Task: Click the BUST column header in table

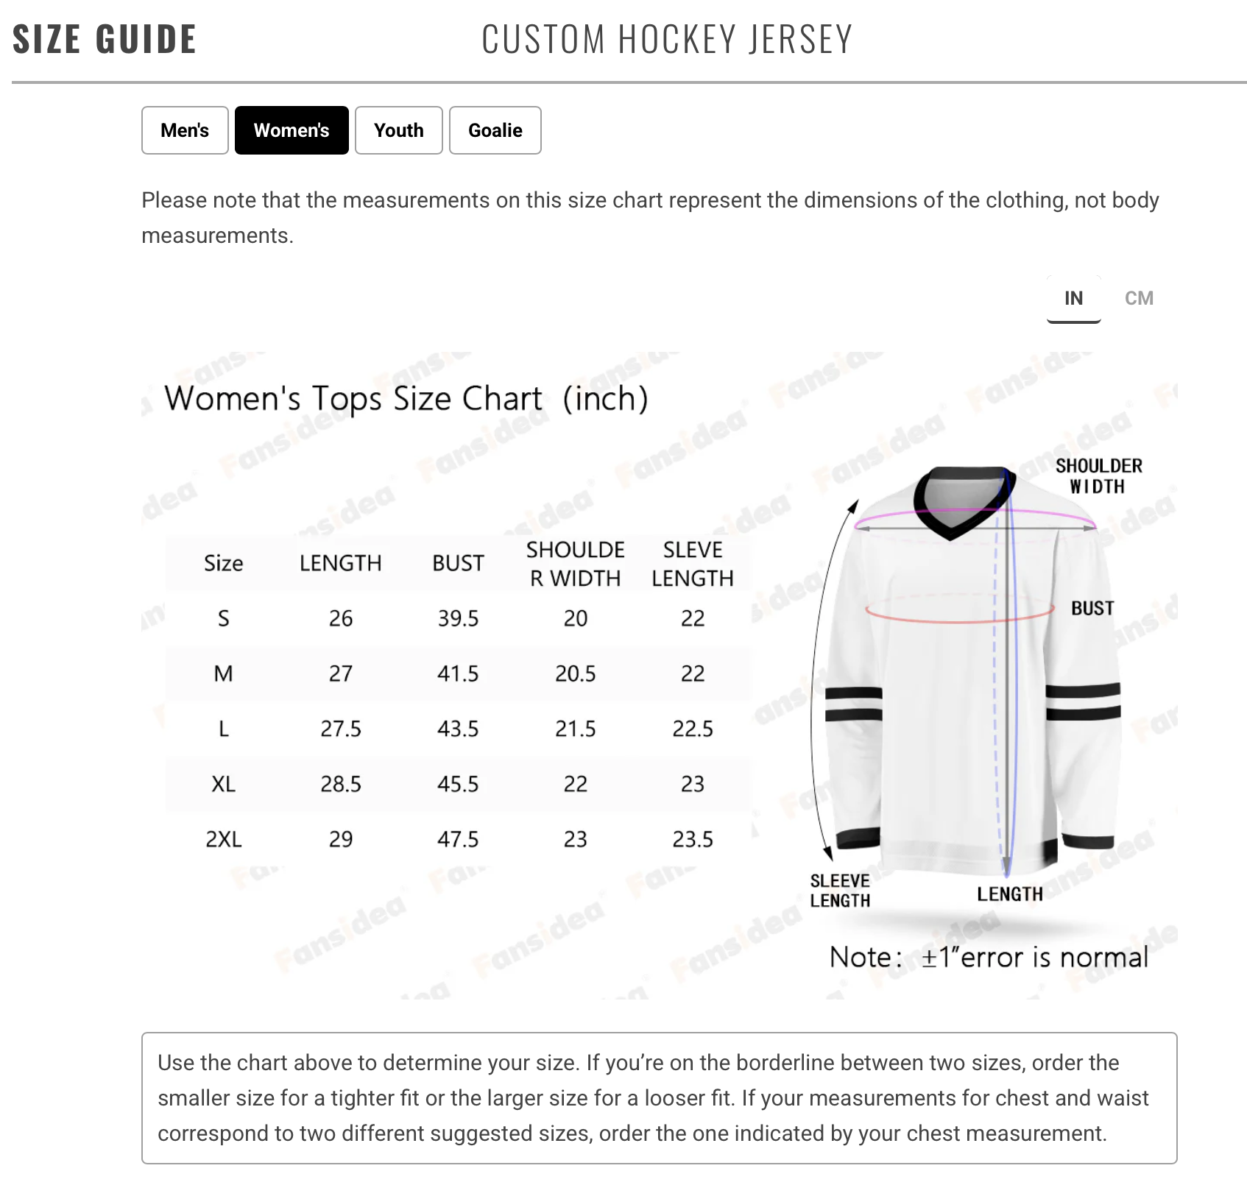Action: pyautogui.click(x=458, y=563)
